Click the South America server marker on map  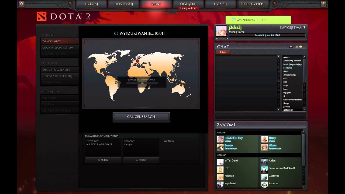point(116,83)
